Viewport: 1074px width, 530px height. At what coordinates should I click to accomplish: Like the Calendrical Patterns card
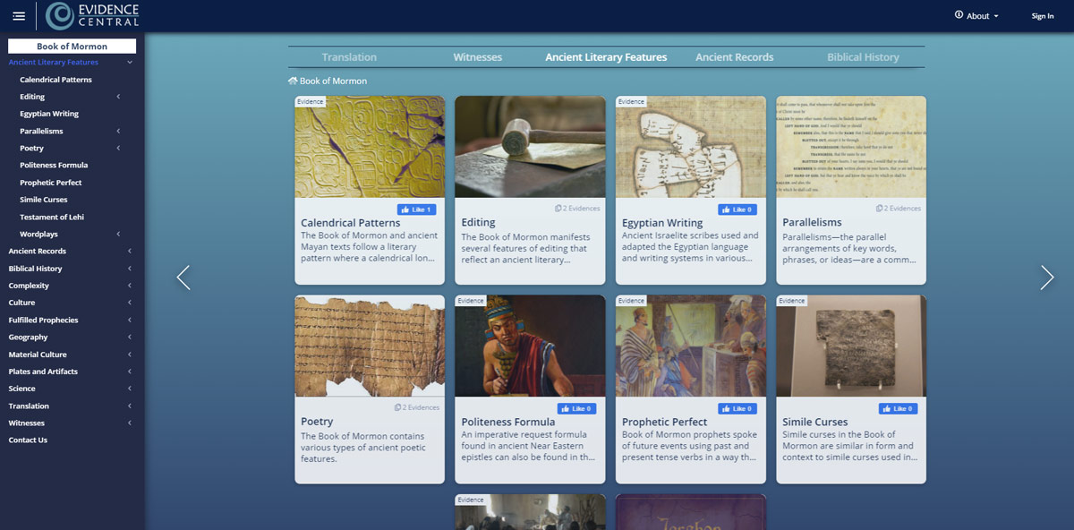click(x=415, y=209)
